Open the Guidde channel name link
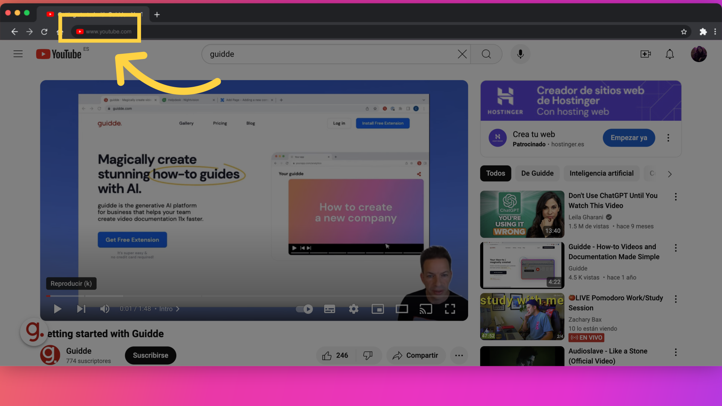722x406 pixels. click(x=79, y=351)
